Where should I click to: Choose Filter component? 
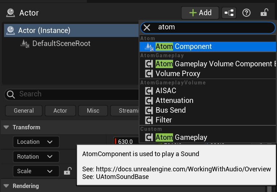coord(208,120)
